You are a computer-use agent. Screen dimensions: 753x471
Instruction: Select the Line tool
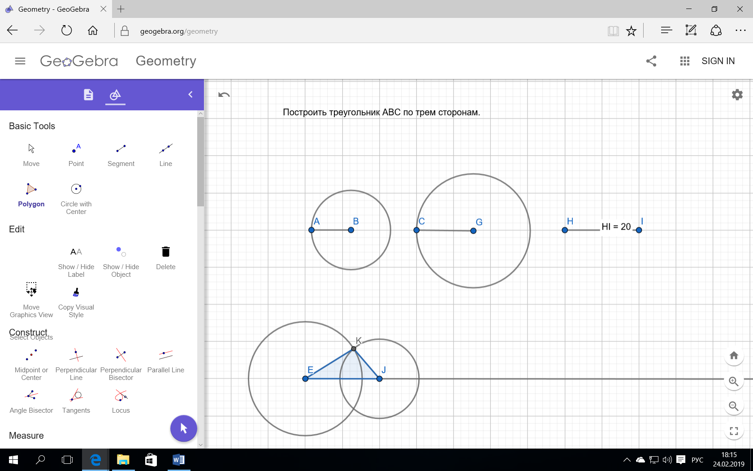[x=166, y=155]
